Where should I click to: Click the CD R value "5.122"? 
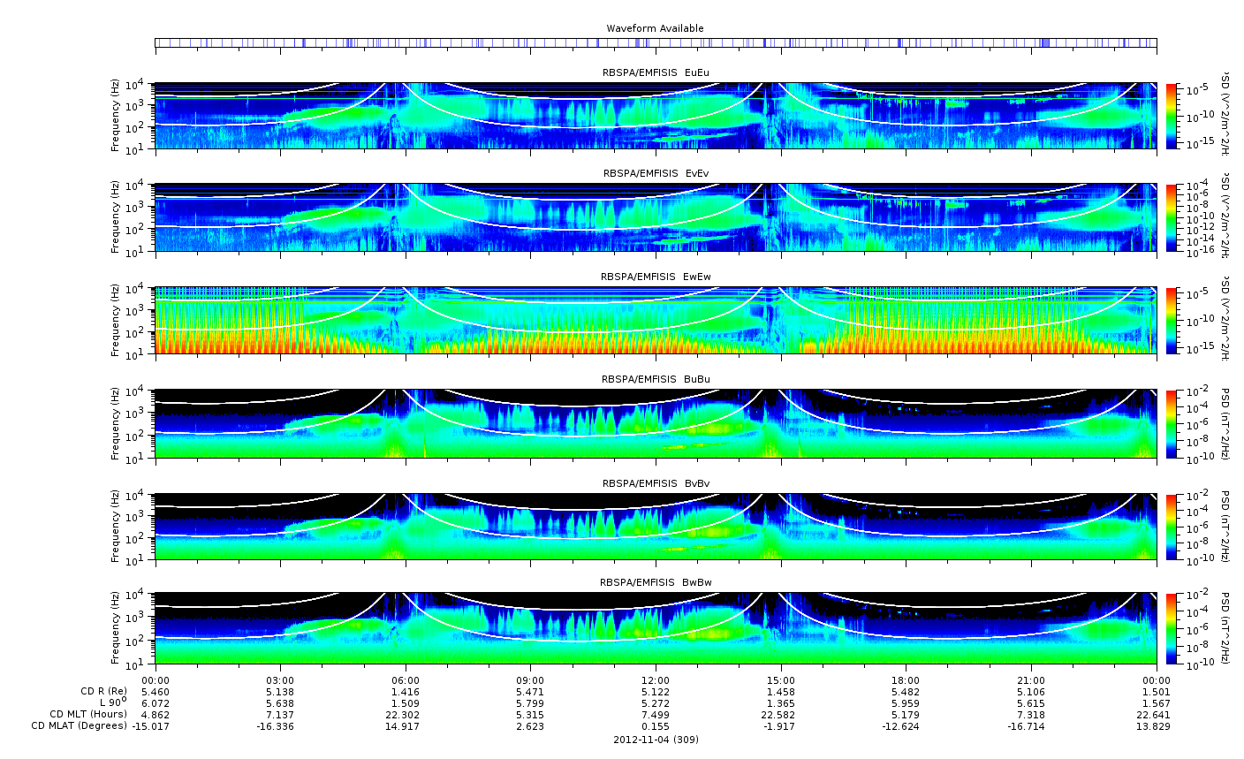[656, 691]
